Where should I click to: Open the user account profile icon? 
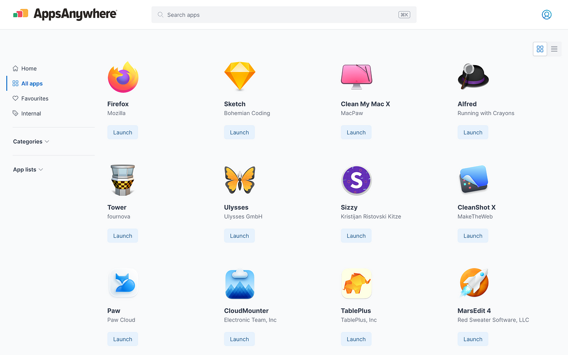546,15
